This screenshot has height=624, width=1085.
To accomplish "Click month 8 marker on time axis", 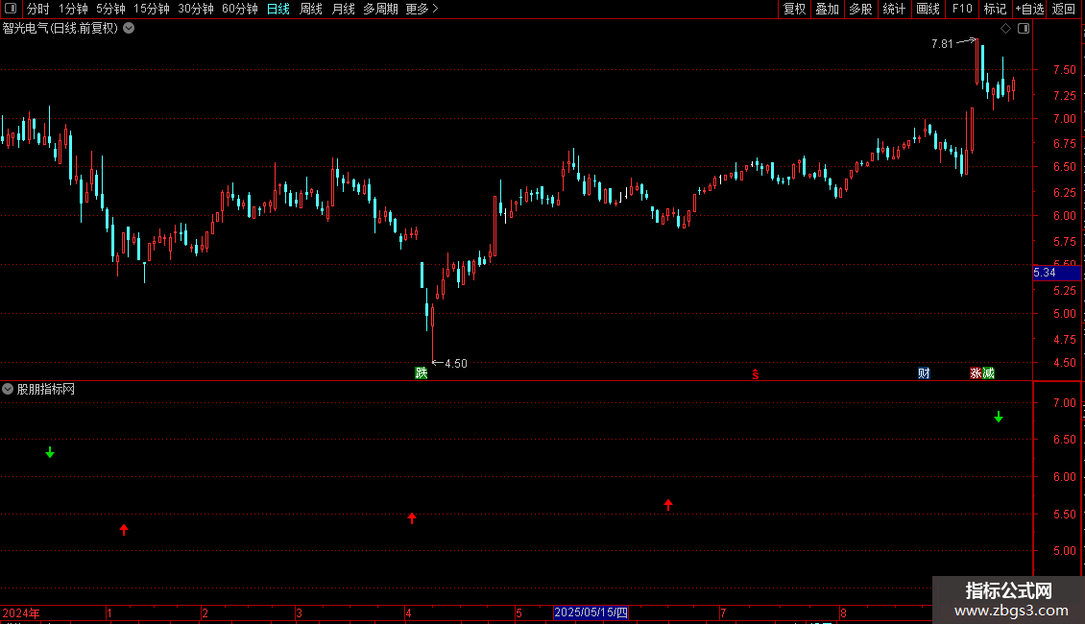I will click(843, 612).
